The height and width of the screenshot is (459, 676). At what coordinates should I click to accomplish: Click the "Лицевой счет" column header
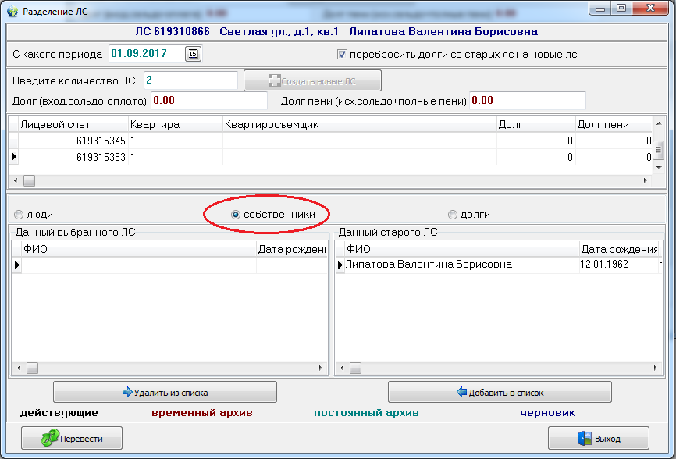[73, 124]
